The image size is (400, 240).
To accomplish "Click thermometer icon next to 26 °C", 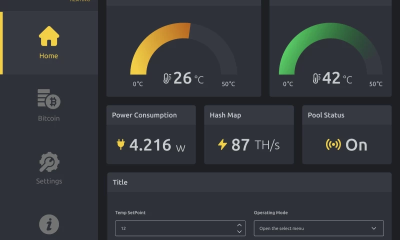I will pyautogui.click(x=167, y=78).
